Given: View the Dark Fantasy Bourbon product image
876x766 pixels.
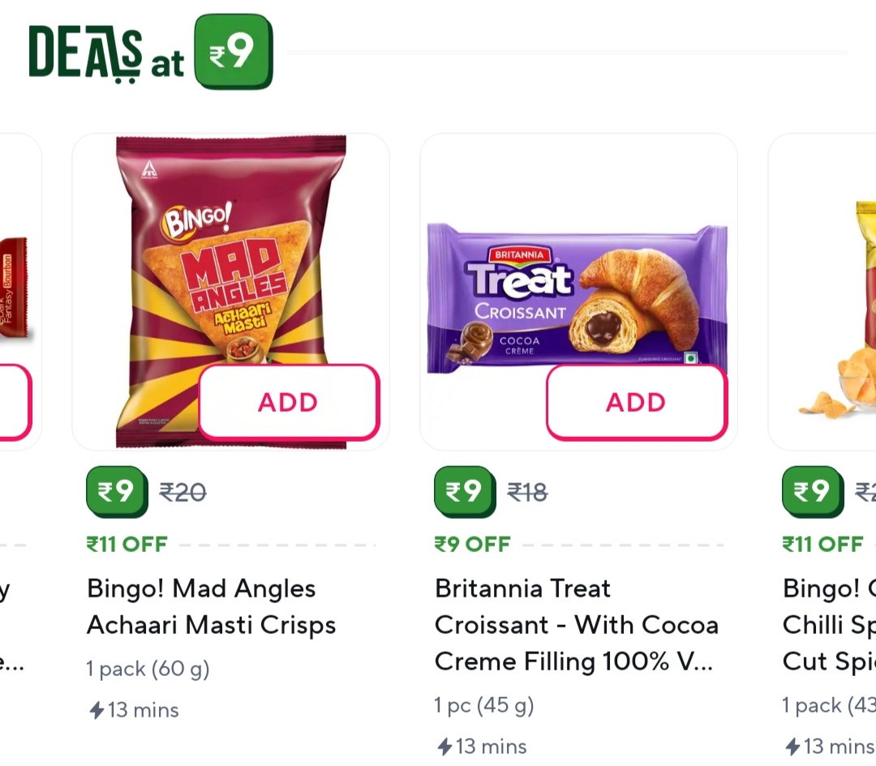Looking at the screenshot, I should click(x=14, y=288).
